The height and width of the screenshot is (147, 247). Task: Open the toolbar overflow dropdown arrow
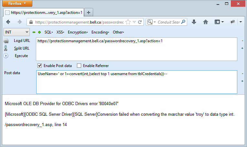point(241,22)
